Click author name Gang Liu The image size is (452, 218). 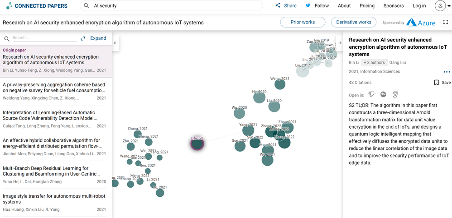click(398, 62)
